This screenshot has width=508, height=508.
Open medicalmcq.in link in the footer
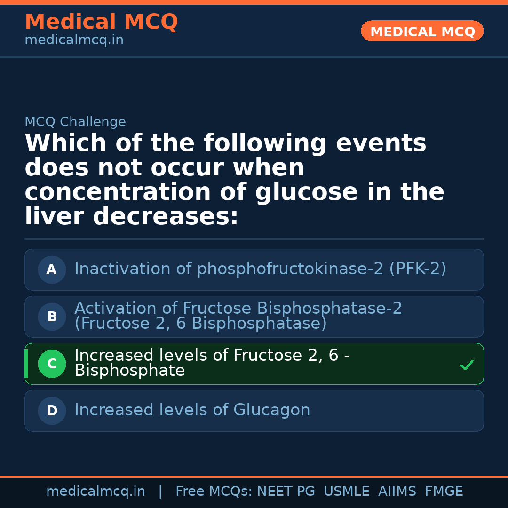95,492
